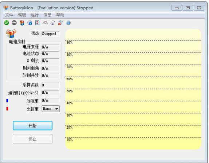
Task: Click the gray stop sign icon
Action: click(x=14, y=23)
